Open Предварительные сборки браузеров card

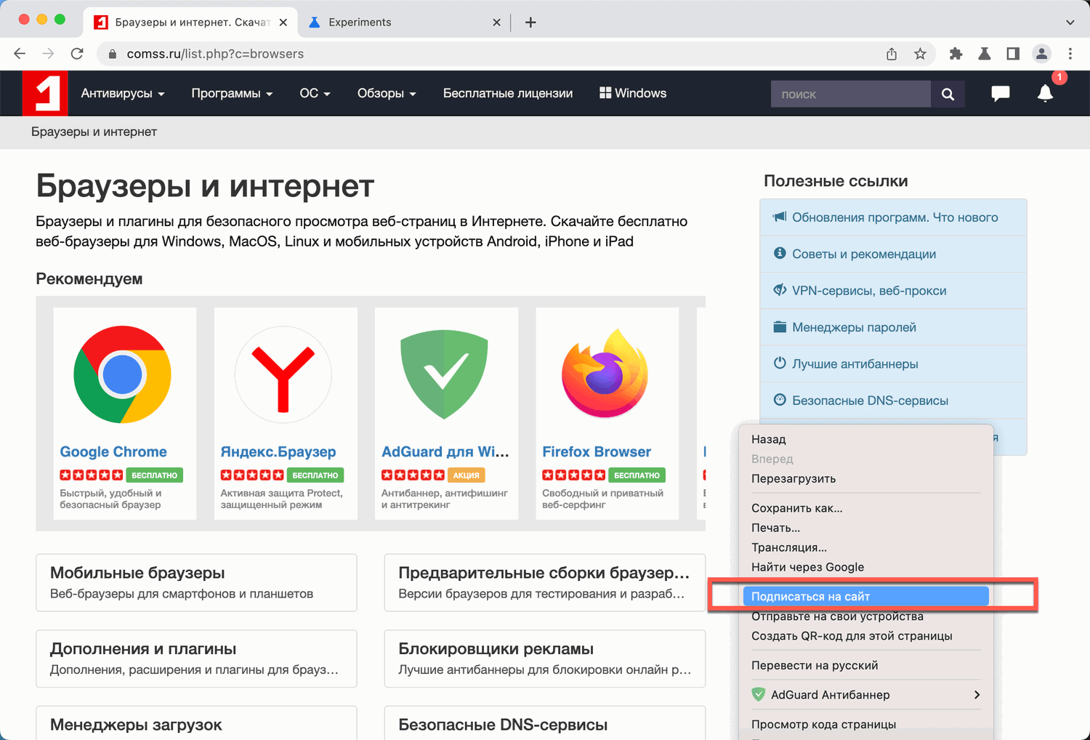point(545,583)
